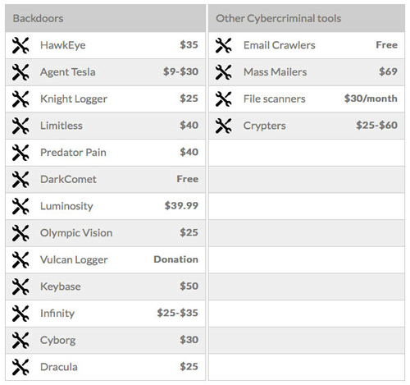The height and width of the screenshot is (385, 410).
Task: Click the Limitless entry name
Action: 61,126
